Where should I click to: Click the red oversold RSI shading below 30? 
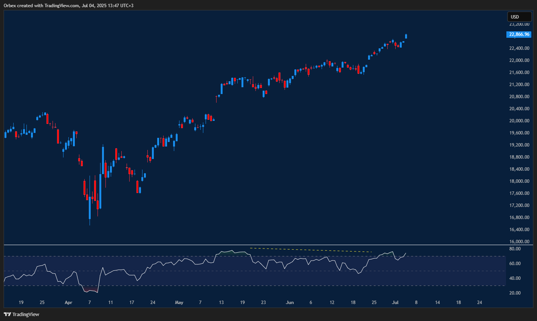click(91, 290)
